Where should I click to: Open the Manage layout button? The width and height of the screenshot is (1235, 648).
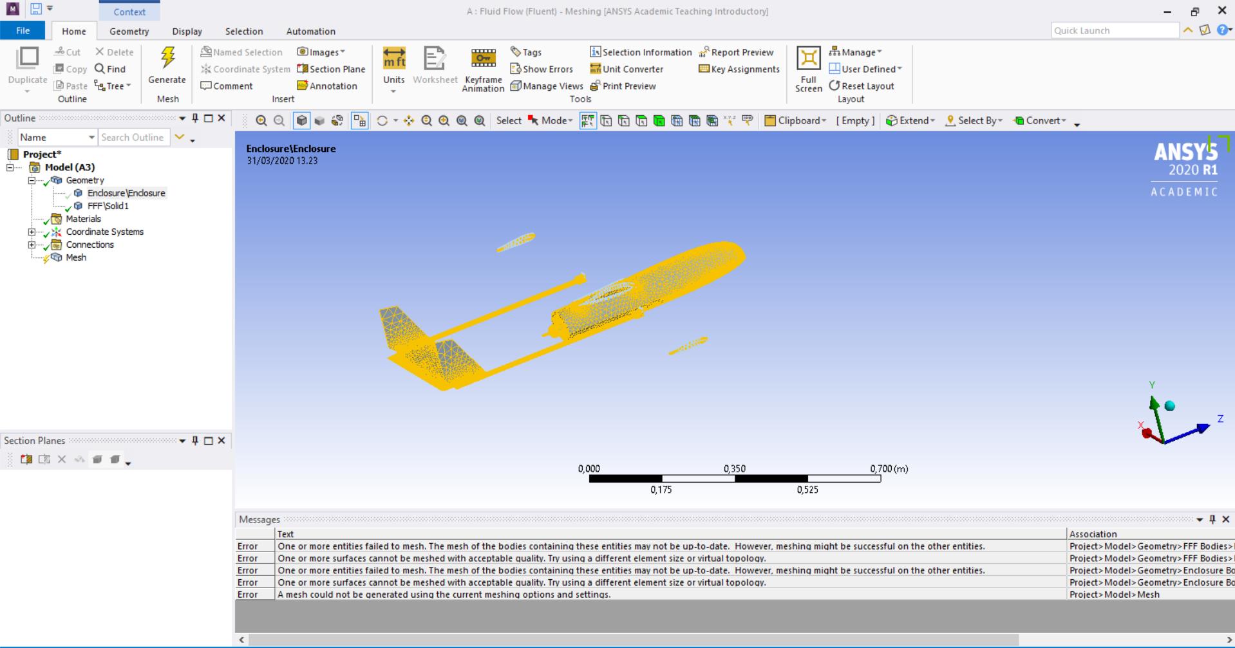pyautogui.click(x=855, y=52)
